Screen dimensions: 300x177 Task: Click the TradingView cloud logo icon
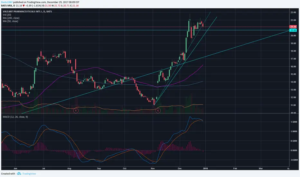pyautogui.click(x=19, y=173)
